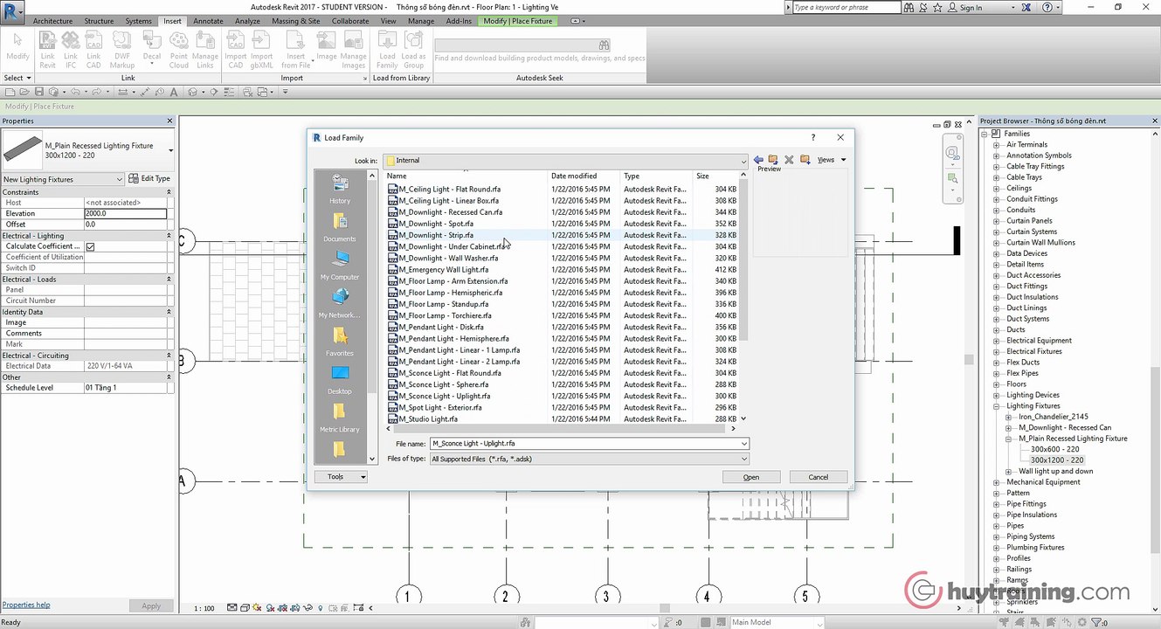This screenshot has height=629, width=1161.
Task: Open the Files of type dropdown
Action: coord(744,459)
